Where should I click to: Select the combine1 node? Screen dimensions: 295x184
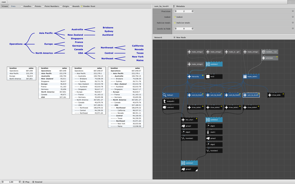click(214, 64)
